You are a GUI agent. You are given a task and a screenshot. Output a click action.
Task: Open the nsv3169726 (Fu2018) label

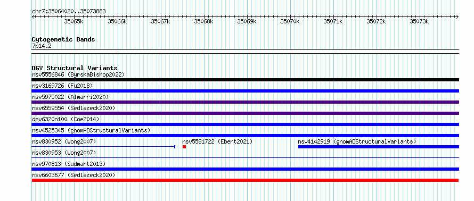[x=62, y=86]
